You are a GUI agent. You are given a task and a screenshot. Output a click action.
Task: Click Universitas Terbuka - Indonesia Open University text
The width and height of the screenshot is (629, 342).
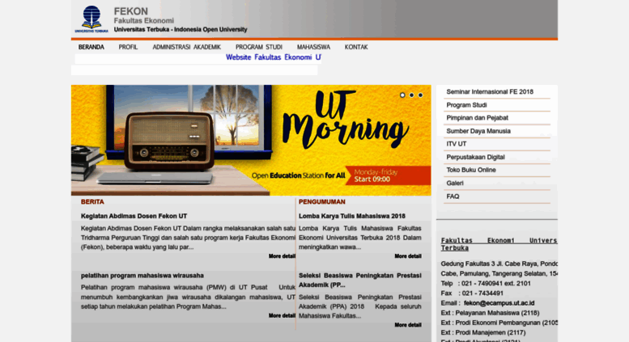[181, 30]
